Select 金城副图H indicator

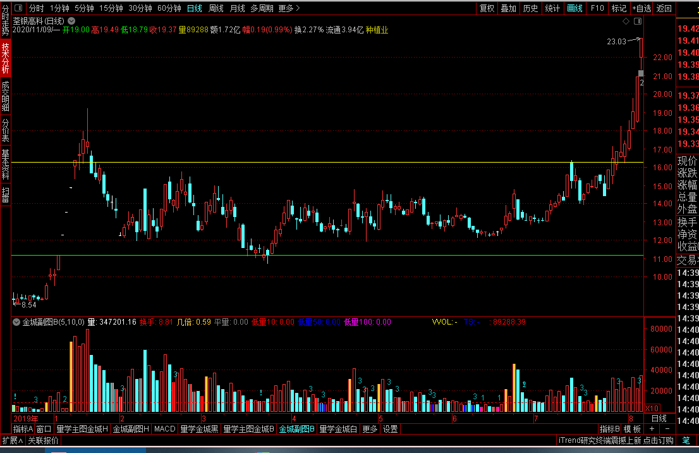pyautogui.click(x=131, y=430)
